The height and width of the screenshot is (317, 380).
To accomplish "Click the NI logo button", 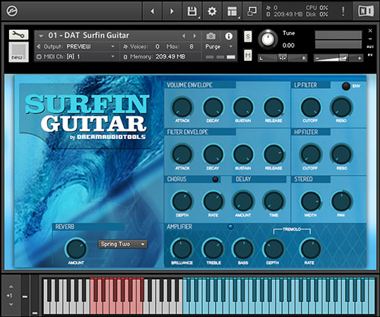I will click(x=366, y=11).
